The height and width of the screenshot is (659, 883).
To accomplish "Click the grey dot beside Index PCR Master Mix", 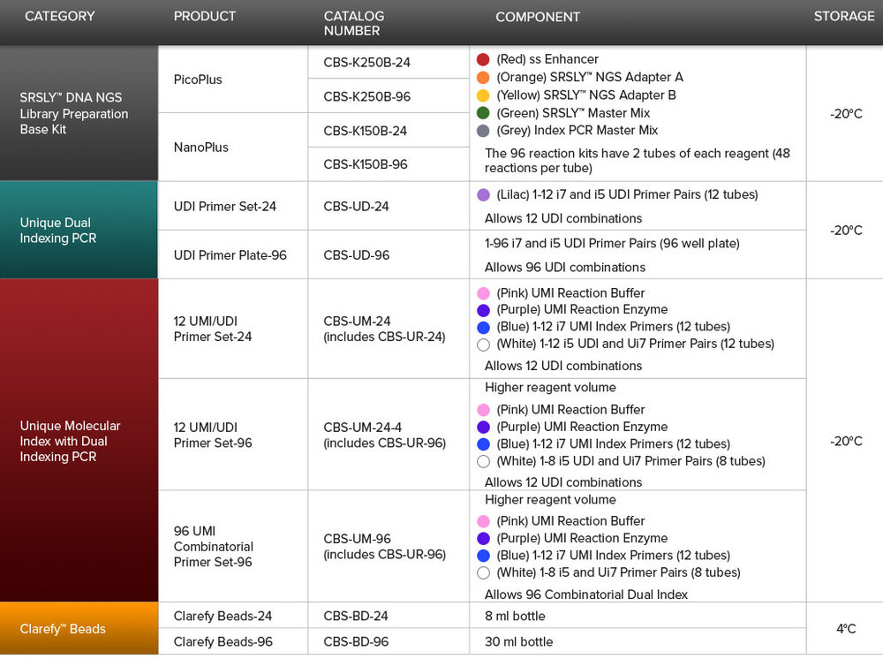I will point(483,131).
